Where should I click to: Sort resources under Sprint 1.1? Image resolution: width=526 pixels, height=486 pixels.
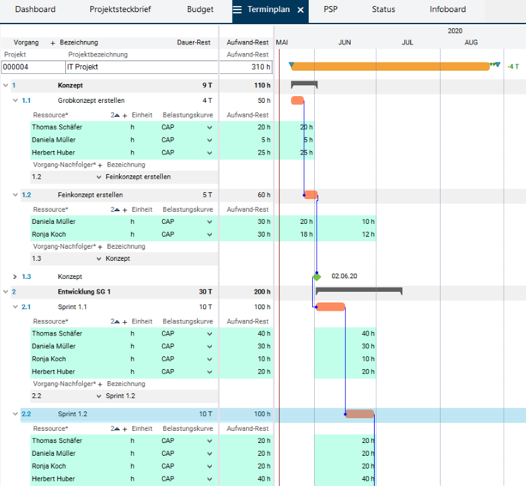(116, 321)
